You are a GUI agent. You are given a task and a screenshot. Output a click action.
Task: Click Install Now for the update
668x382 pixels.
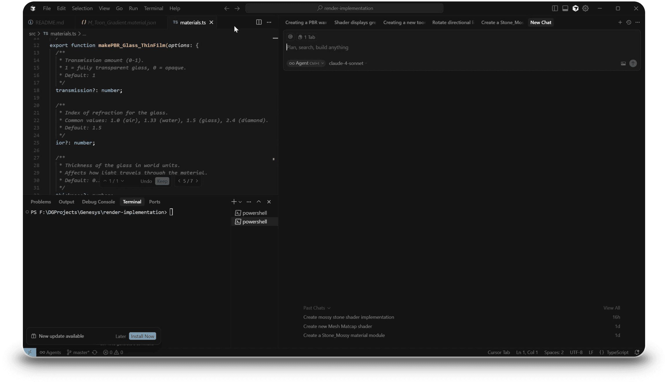(x=142, y=336)
